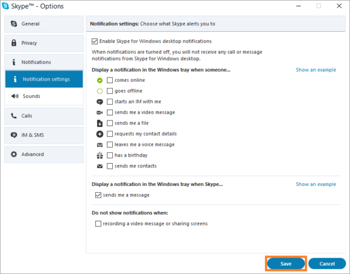This screenshot has width=350, height=274.
Task: Click the green online status icon
Action: coord(100,81)
